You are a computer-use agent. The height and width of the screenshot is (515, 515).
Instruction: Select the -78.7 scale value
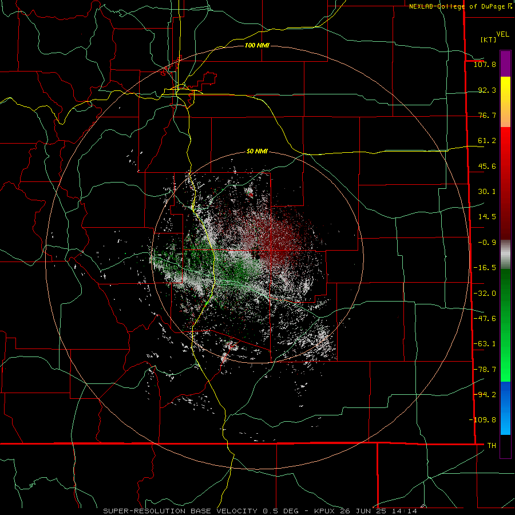point(485,370)
